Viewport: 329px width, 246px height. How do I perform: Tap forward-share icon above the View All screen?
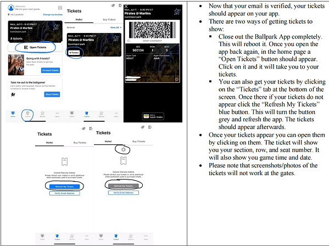coord(120,5)
